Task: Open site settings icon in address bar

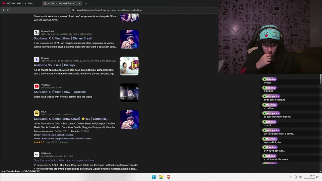Action: tap(73, 10)
